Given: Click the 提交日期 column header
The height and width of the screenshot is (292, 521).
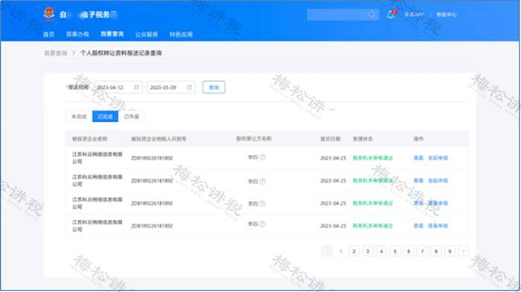Looking at the screenshot, I should click(330, 139).
